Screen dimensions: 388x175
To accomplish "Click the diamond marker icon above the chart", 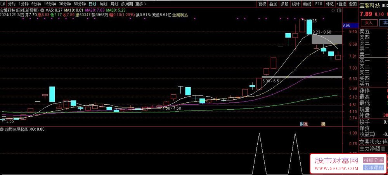I will pyautogui.click(x=334, y=10).
